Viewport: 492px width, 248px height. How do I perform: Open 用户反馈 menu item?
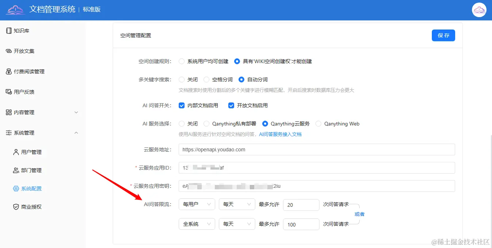[x=43, y=92]
